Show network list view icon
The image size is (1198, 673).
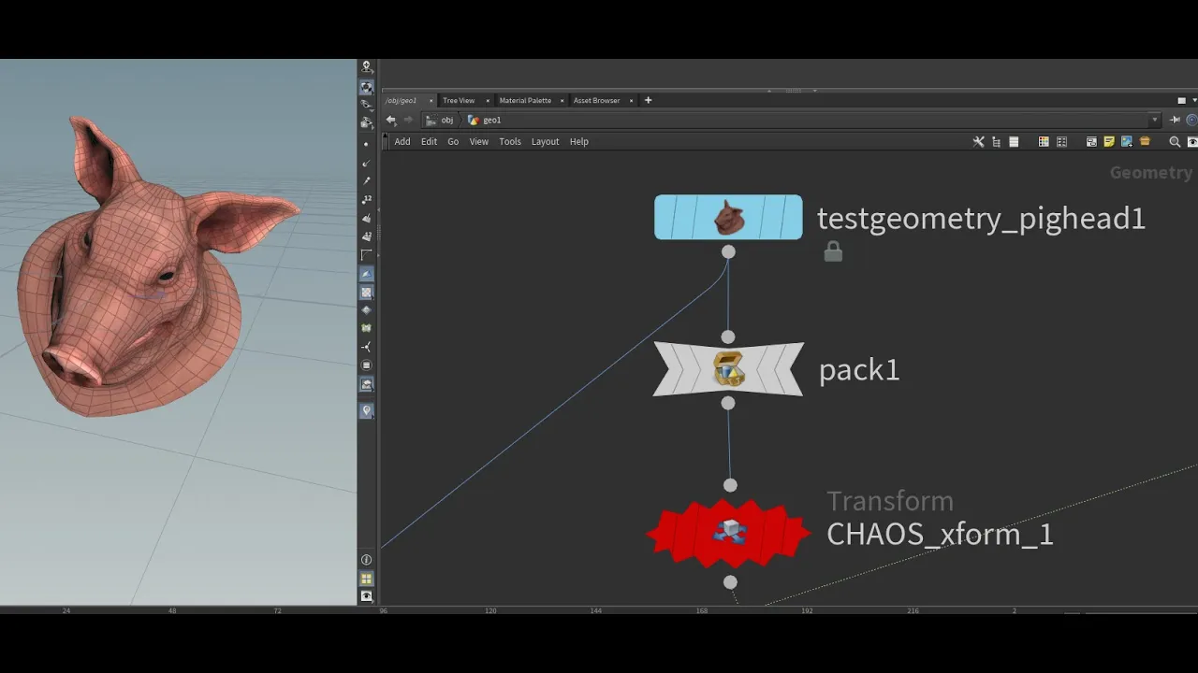click(1014, 142)
